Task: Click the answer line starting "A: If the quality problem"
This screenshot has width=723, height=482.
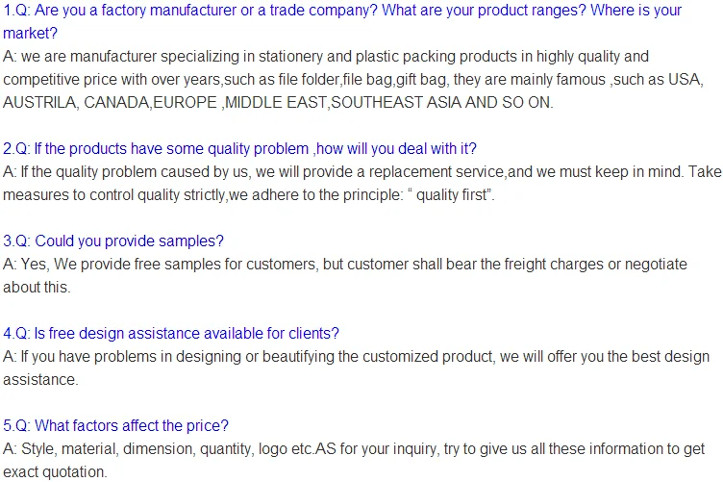Action: (361, 171)
